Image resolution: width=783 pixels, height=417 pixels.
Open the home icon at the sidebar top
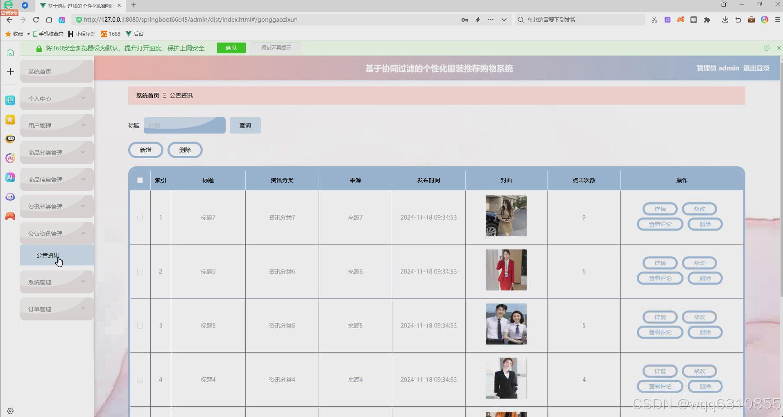coord(10,52)
